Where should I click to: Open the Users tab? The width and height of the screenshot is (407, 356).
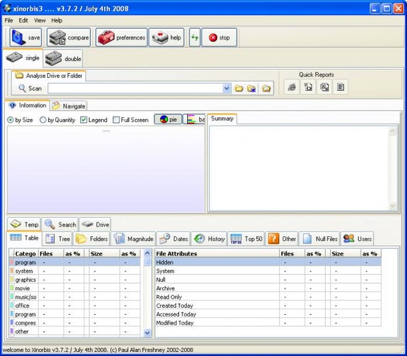[357, 239]
